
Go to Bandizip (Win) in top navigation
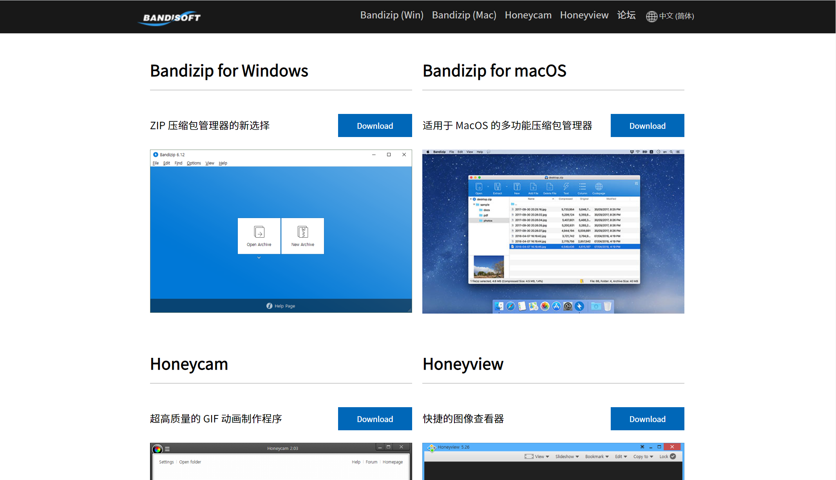pyautogui.click(x=392, y=15)
